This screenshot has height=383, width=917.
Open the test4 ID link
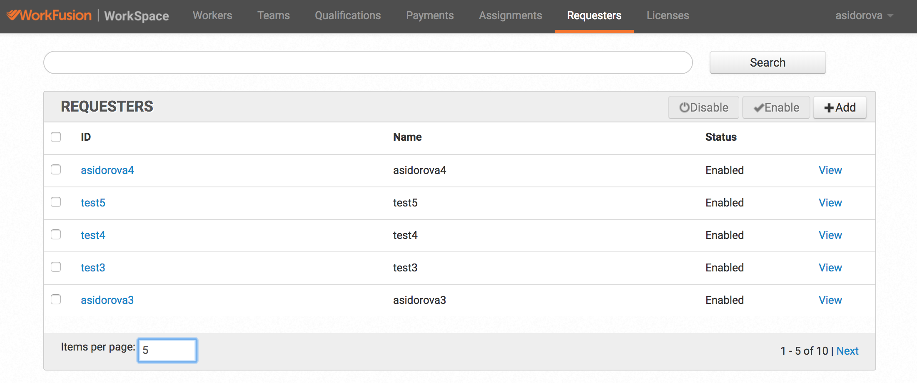(93, 235)
